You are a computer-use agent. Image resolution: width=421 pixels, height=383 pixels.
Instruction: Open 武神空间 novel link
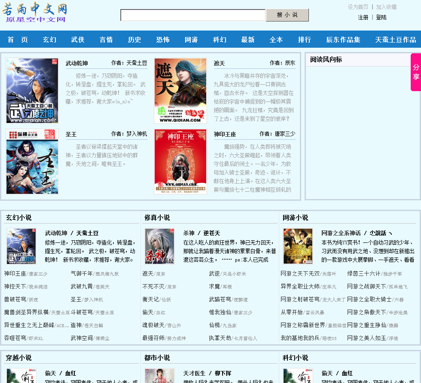tap(82, 338)
